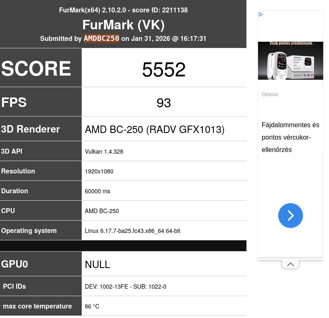Select the operating system value 'Linux 6.17.7-ba25.fc43.x86_64 64-bit'
This screenshot has width=329, height=318.
pos(133,231)
